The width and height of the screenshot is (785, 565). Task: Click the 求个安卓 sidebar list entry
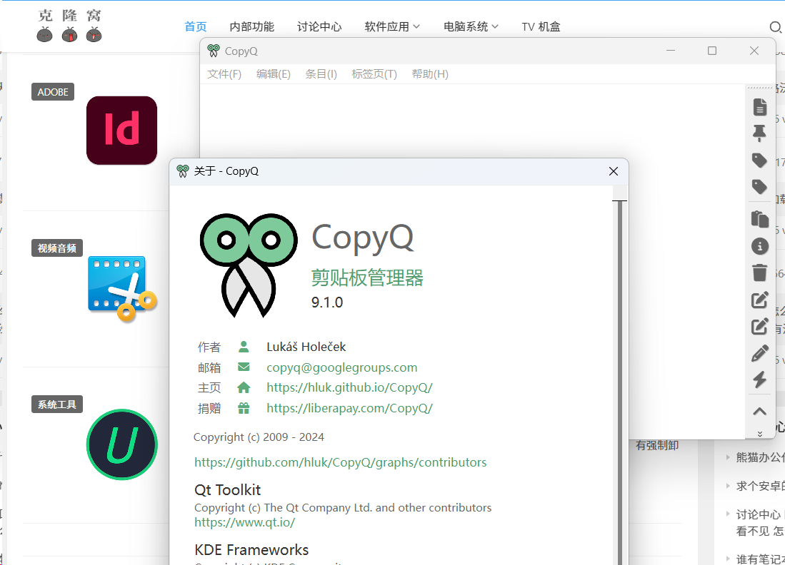tap(760, 486)
